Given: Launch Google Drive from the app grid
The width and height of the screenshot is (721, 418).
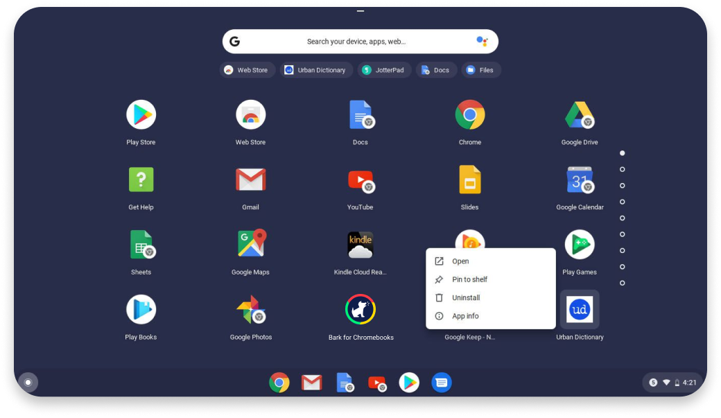Looking at the screenshot, I should 579,115.
